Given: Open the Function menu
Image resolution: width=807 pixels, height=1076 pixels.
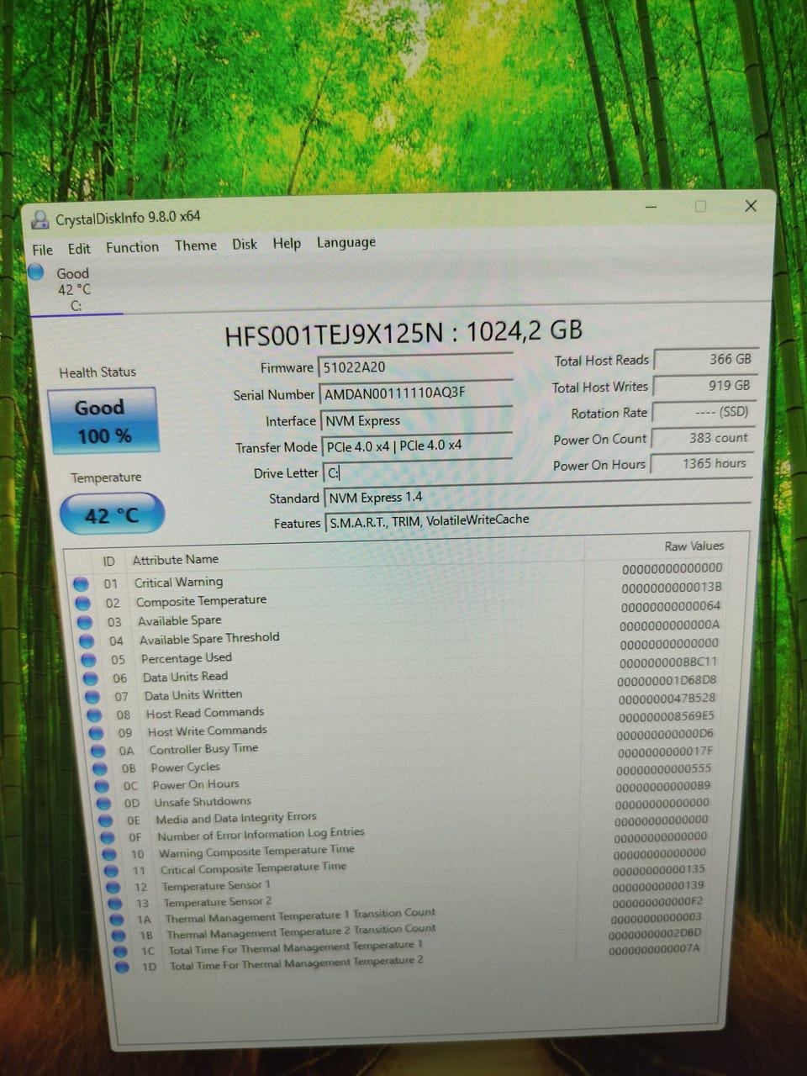Looking at the screenshot, I should coord(132,247).
